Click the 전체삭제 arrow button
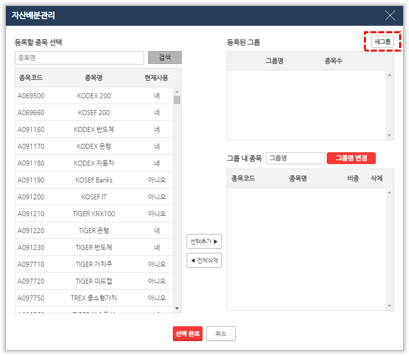409x356 pixels. click(x=204, y=260)
